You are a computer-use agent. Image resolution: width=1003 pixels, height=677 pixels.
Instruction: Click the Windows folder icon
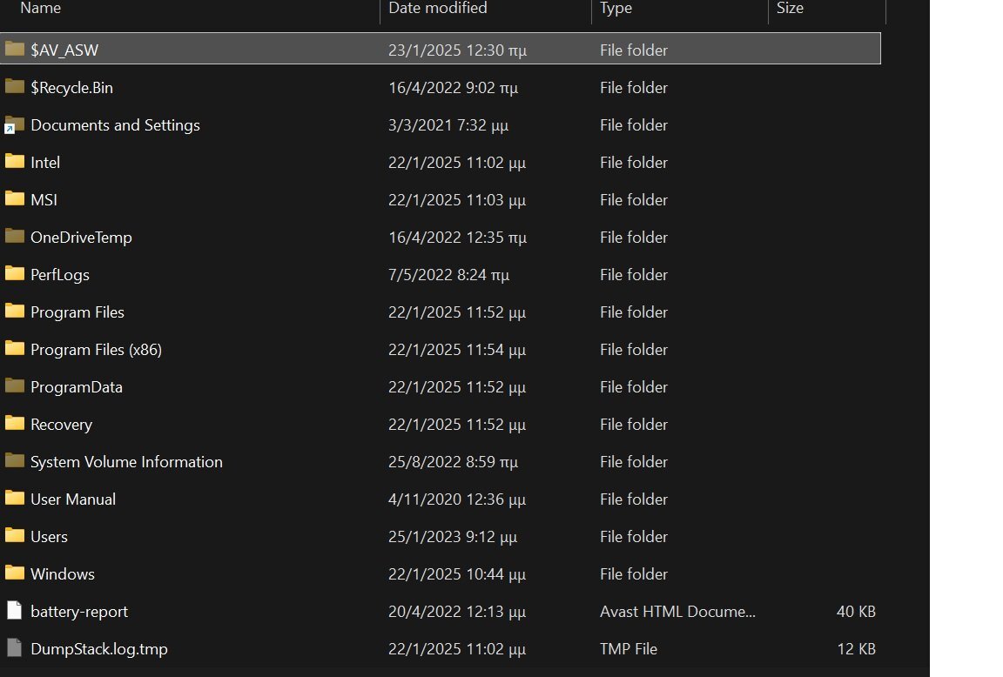[14, 573]
